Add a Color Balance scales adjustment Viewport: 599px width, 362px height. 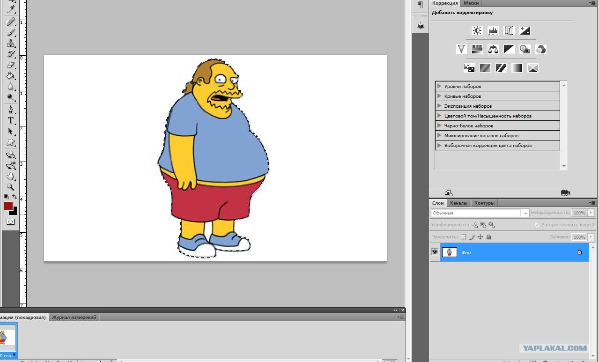[493, 49]
